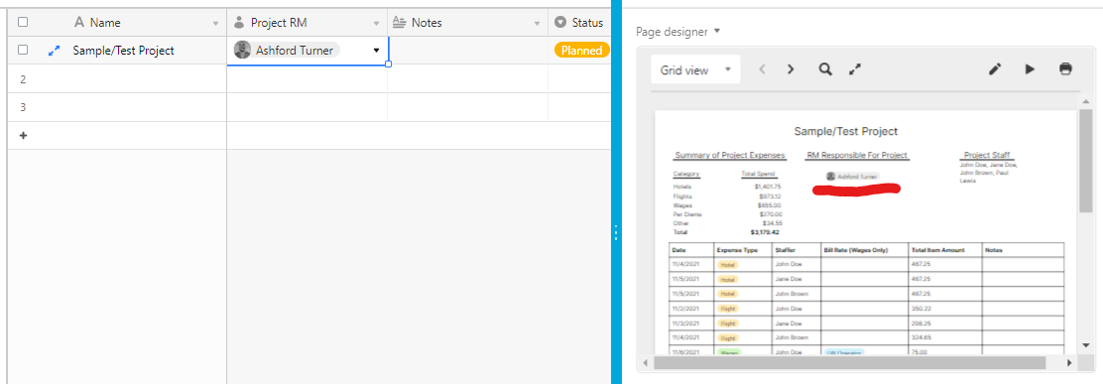Image resolution: width=1103 pixels, height=384 pixels.
Task: Click the amount '324.65' in preview table
Action: (921, 337)
